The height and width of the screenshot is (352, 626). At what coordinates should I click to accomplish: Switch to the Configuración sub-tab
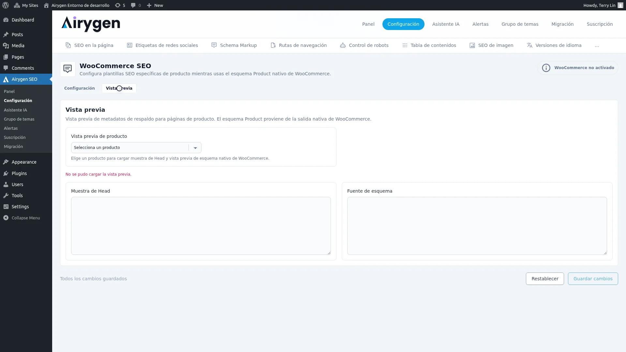point(79,88)
